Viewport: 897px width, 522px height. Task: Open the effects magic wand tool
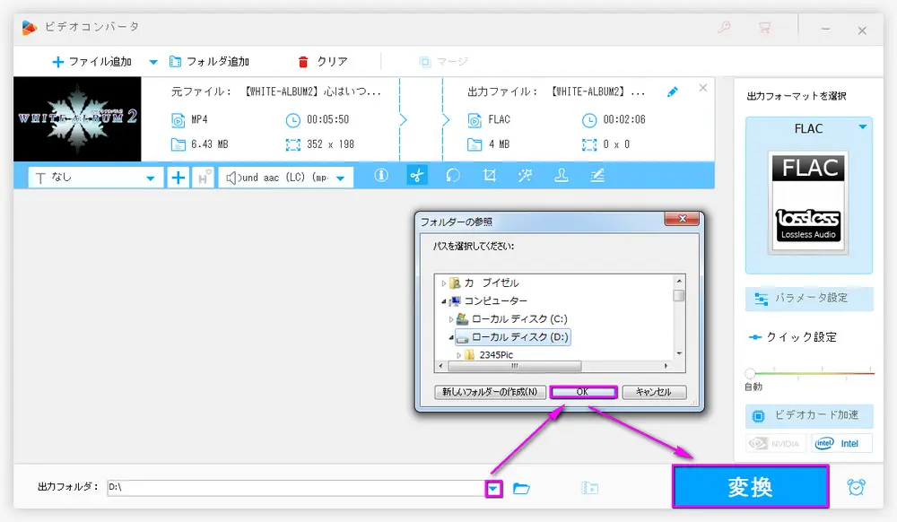(x=526, y=176)
